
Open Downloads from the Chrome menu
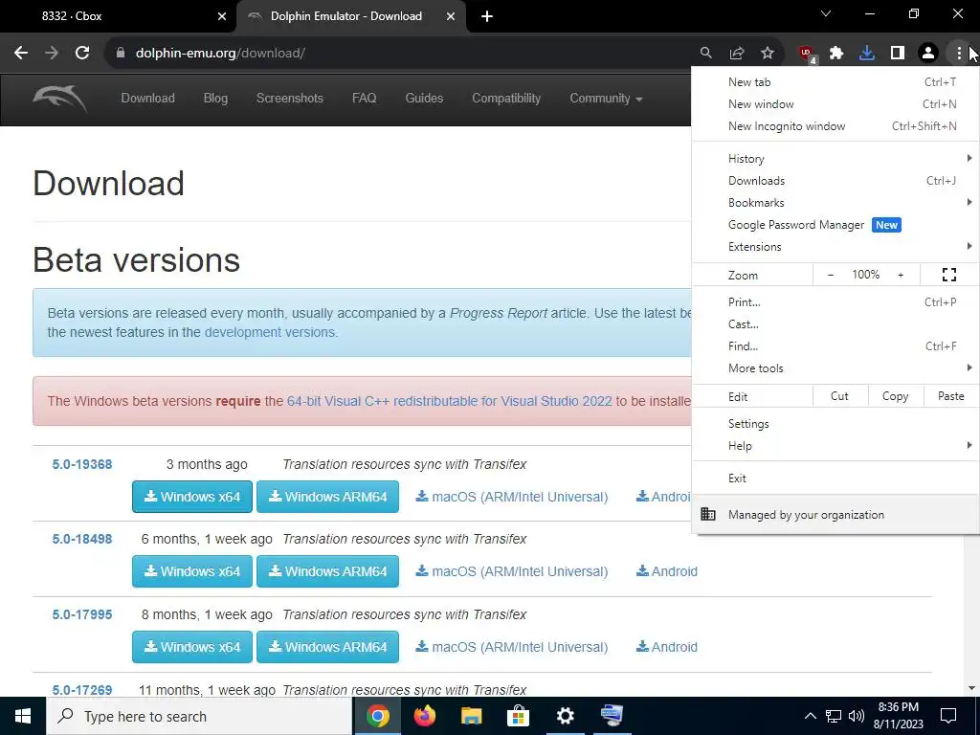[x=835, y=181]
